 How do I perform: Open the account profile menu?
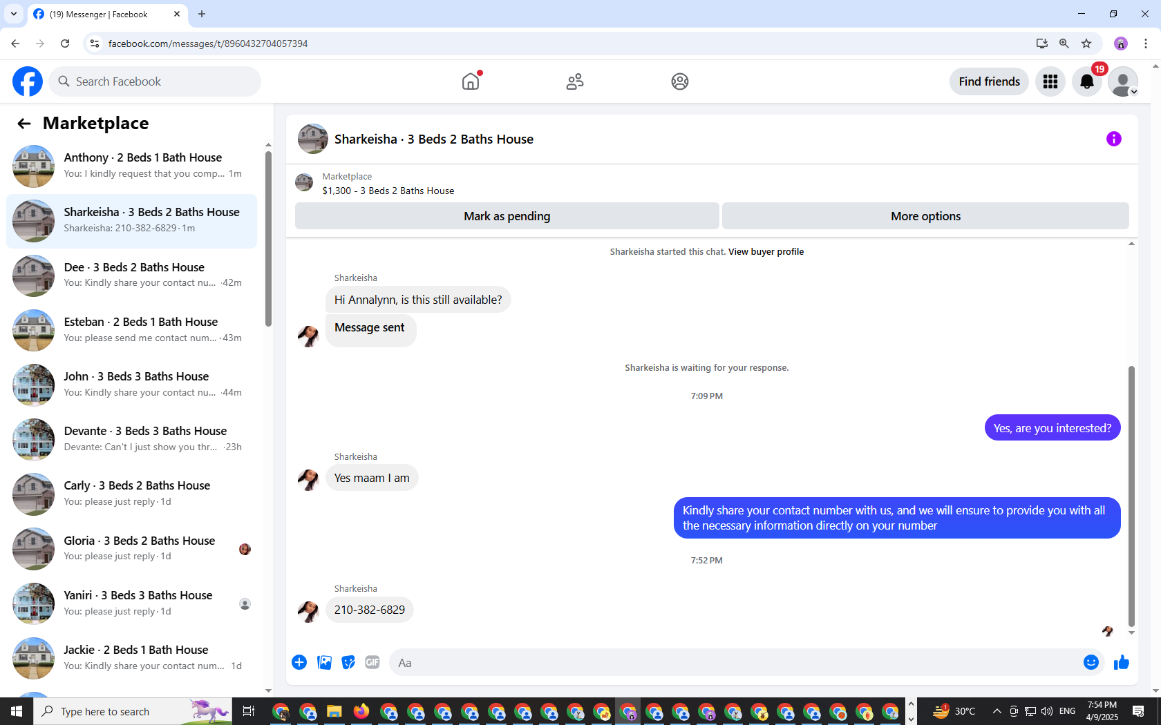(1123, 81)
